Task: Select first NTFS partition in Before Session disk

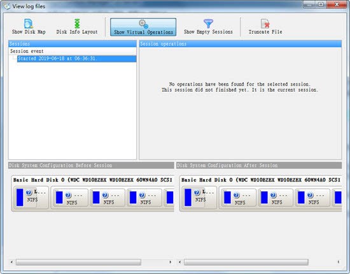Action: [31, 198]
